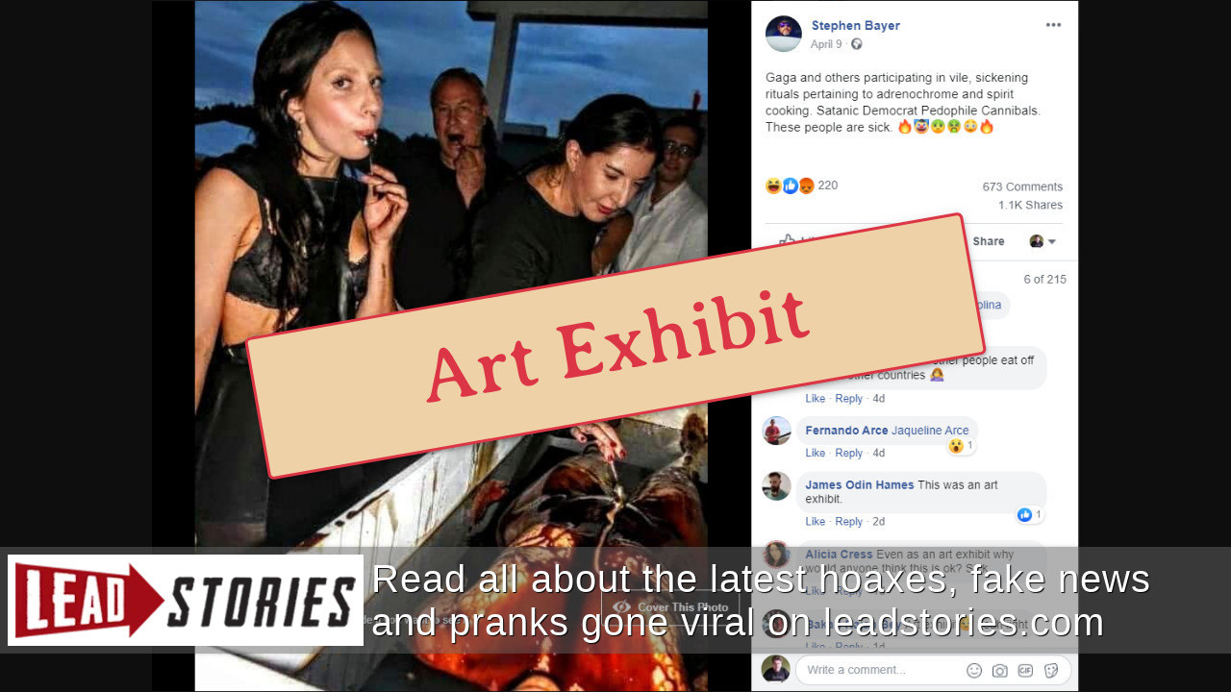Attach a photo with the camera icon
The height and width of the screenshot is (692, 1231).
1000,670
